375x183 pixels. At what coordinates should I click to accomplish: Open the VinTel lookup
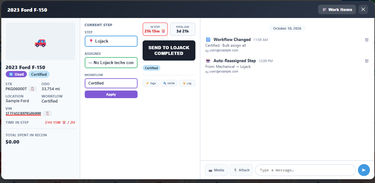(169, 83)
